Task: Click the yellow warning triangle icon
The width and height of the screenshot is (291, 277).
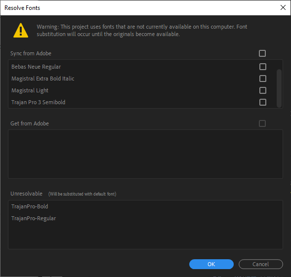Action: 21,31
